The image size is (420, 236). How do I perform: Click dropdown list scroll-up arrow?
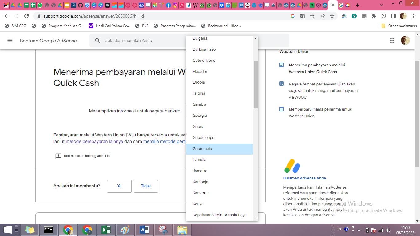pyautogui.click(x=256, y=38)
